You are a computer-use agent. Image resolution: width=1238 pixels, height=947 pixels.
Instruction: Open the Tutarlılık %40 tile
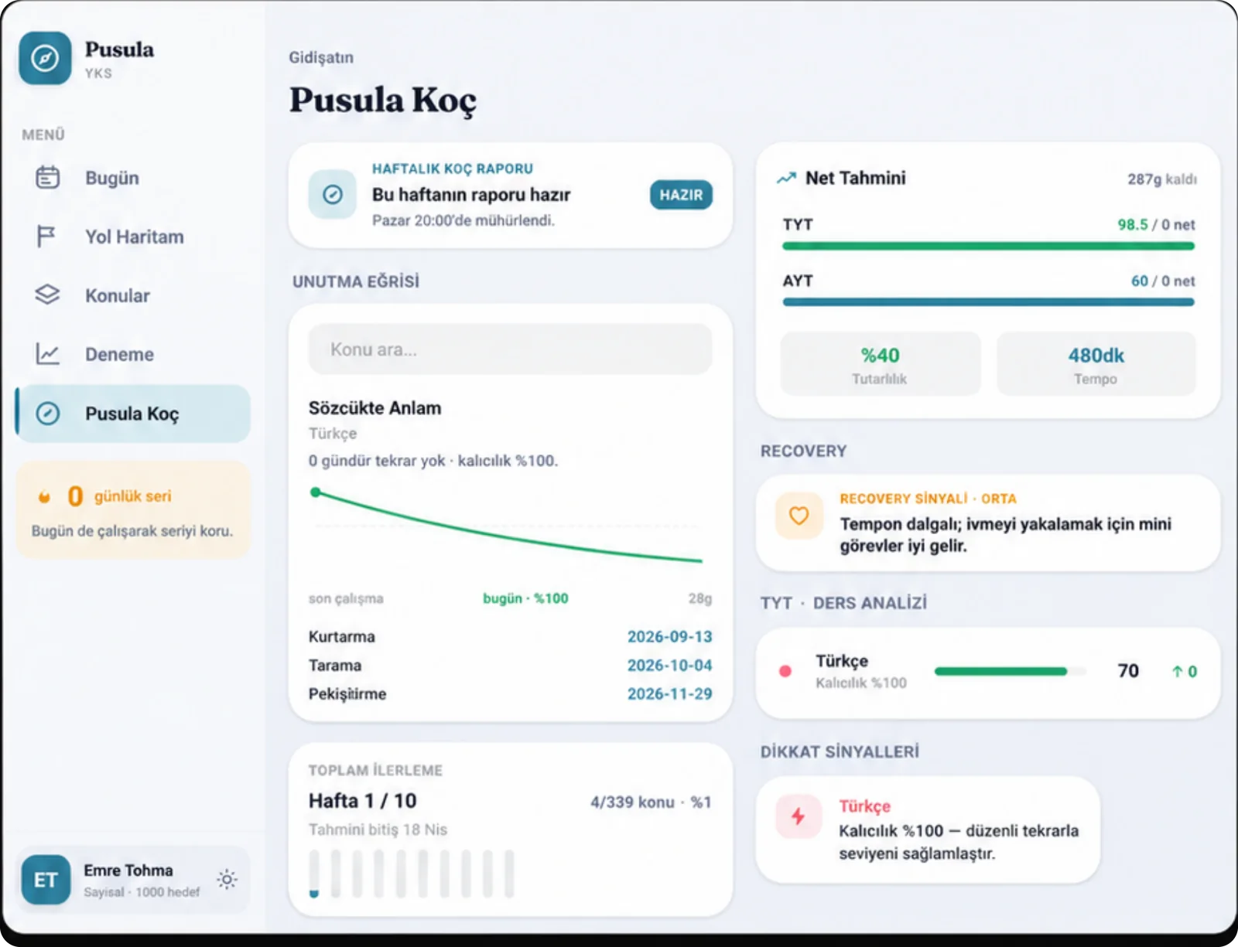[881, 364]
